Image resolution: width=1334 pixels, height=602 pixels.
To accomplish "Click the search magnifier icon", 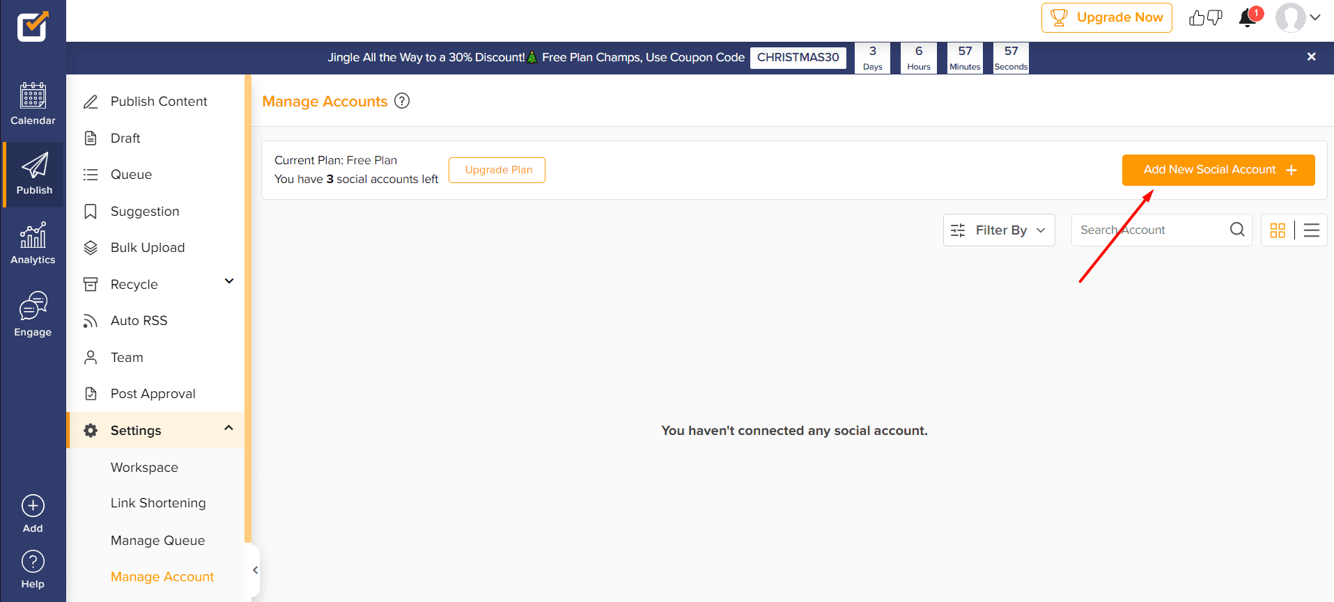I will tap(1236, 230).
